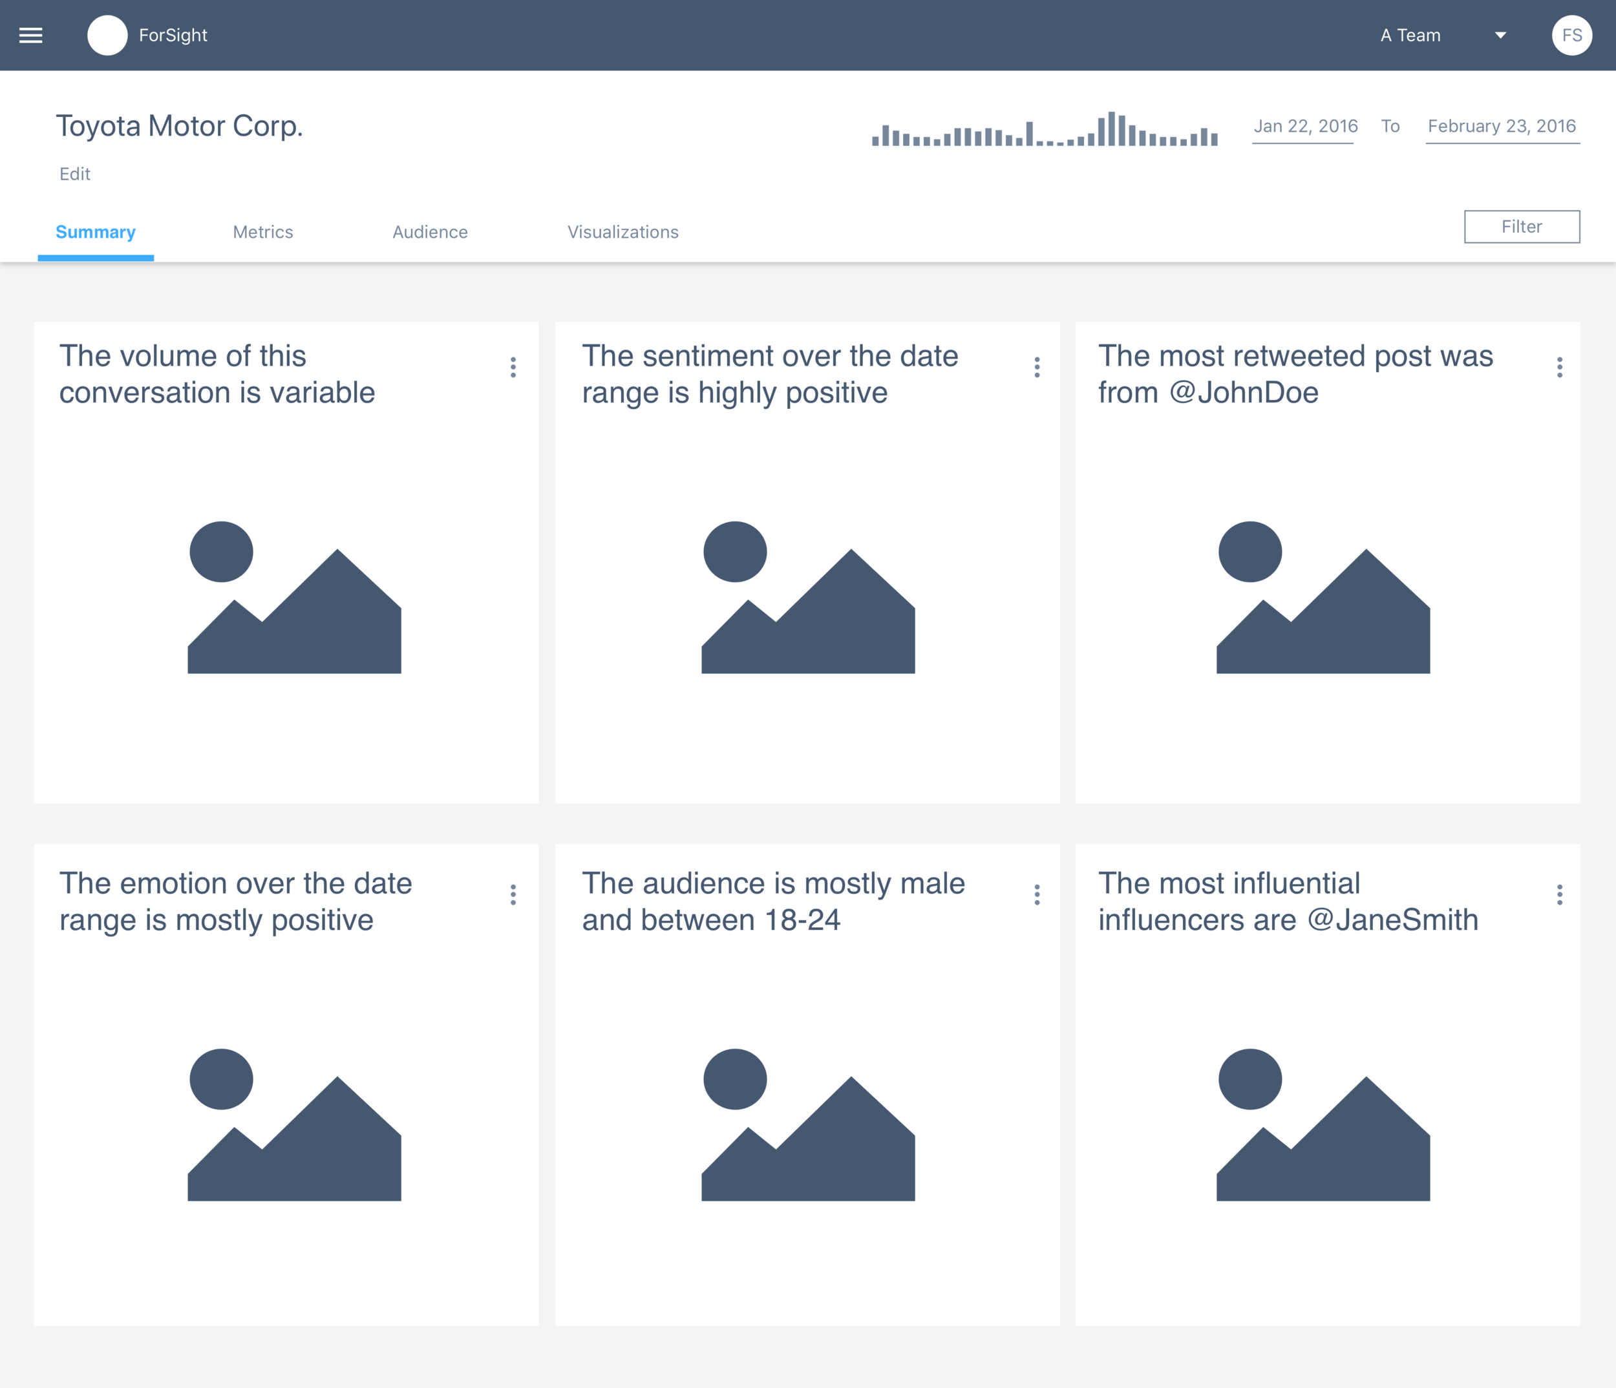
Task: Click the volume histogram timeline bars
Action: (x=1045, y=131)
